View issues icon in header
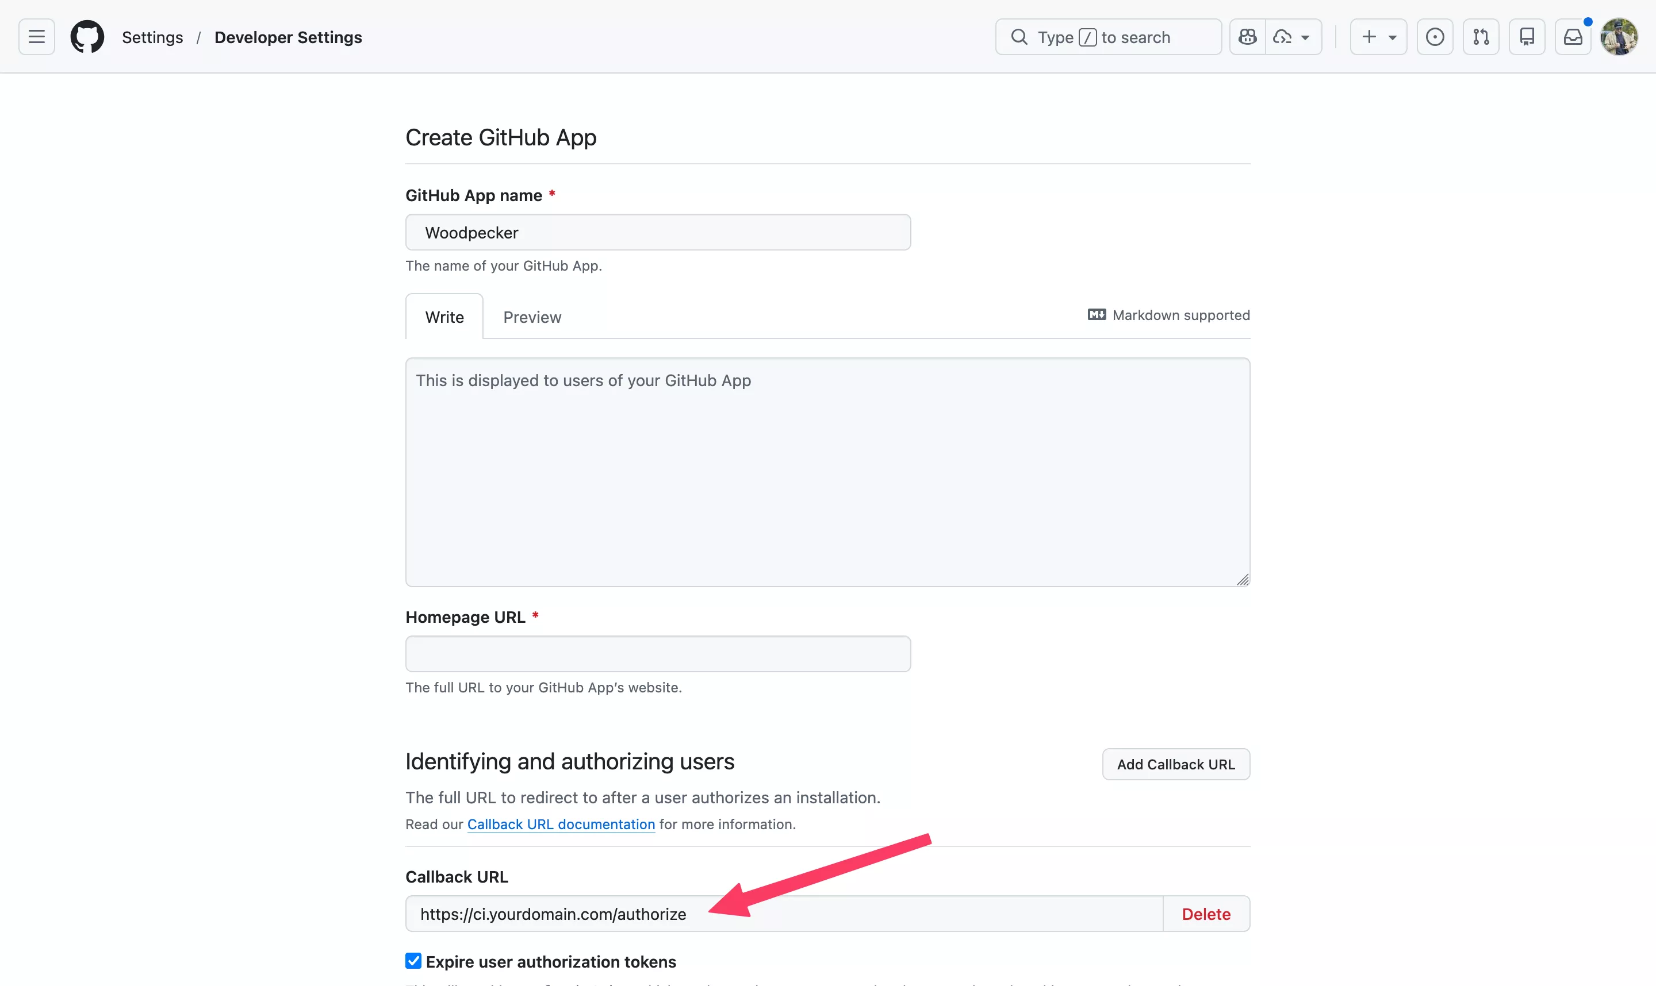This screenshot has width=1656, height=986. click(1435, 37)
